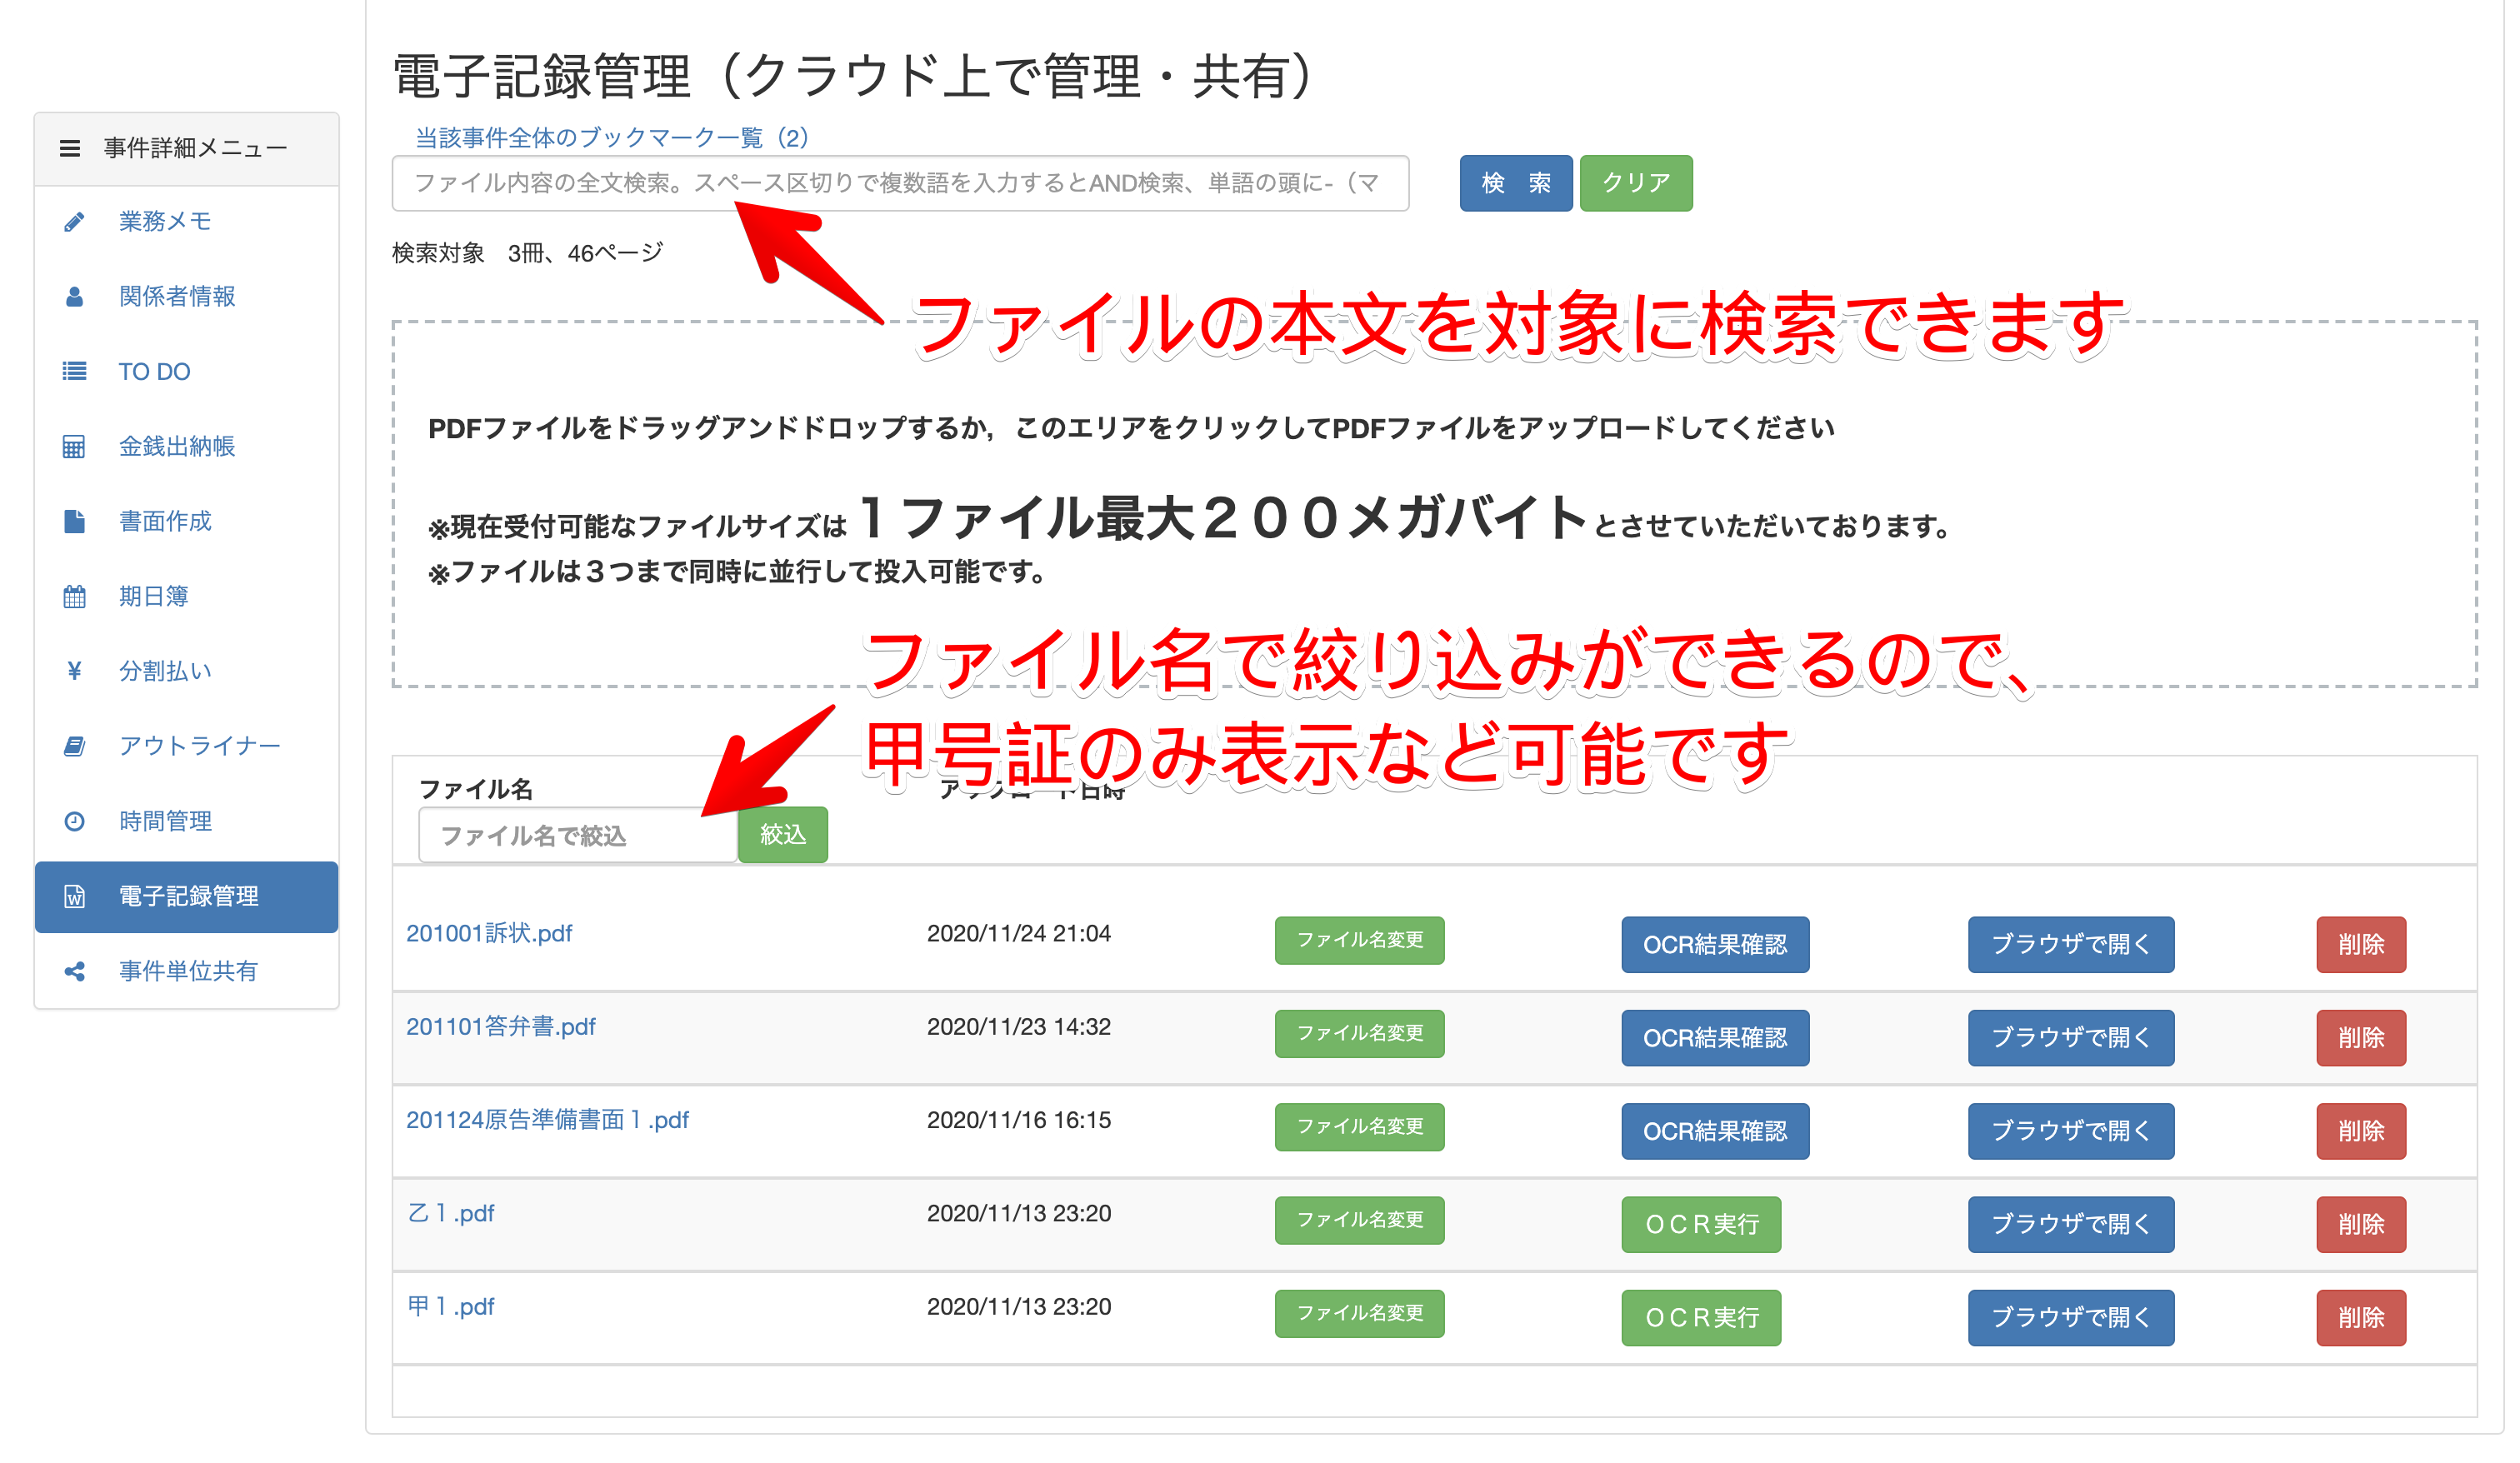This screenshot has height=1463, width=2520.
Task: Click the yen icon for 分割払い
Action: click(74, 672)
